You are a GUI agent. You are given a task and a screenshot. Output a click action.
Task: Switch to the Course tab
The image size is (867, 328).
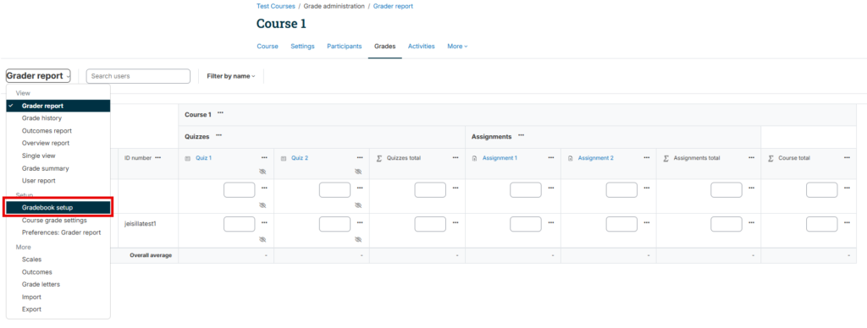(268, 46)
